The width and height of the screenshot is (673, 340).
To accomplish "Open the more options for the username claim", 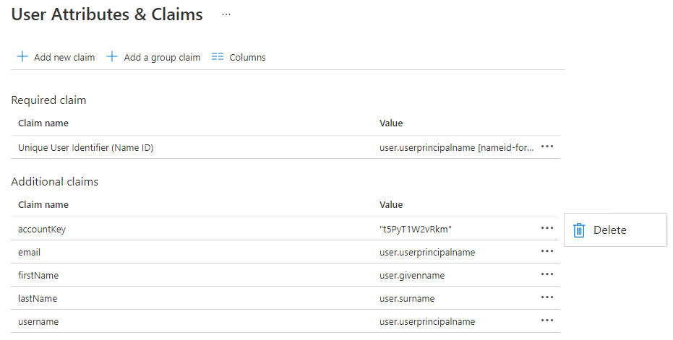I will [x=547, y=321].
